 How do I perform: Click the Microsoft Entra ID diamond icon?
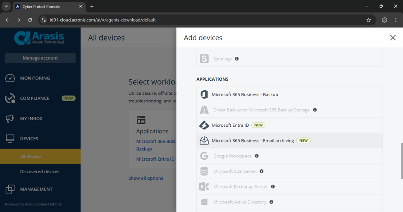tap(204, 125)
